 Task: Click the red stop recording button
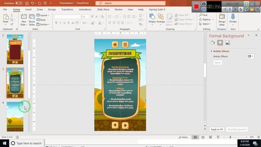click(197, 7)
